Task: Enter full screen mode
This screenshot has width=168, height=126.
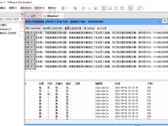Action: click(x=116, y=8)
